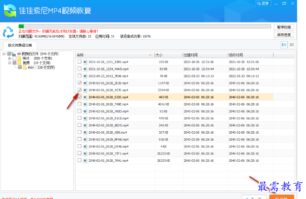The image size is (306, 199).
Task: Click video file icon of 2021-10-26_1231_93B5.mp4
Action: click(x=85, y=62)
